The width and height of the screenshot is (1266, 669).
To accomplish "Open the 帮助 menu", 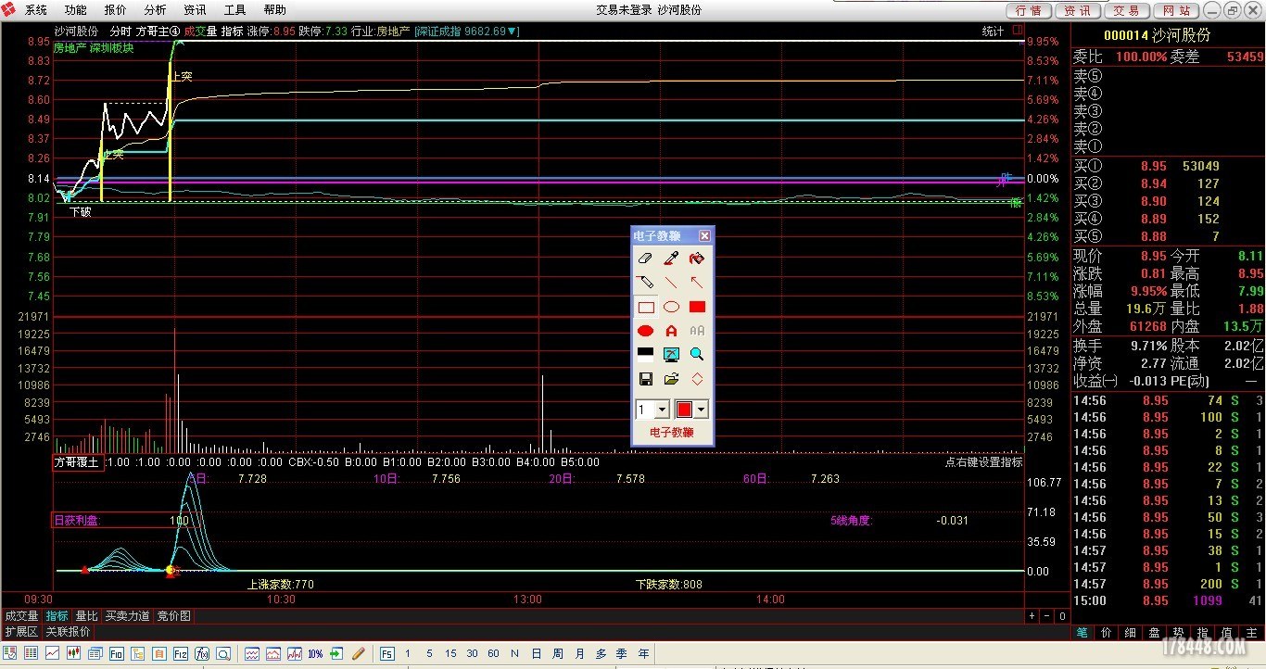I will click(x=275, y=10).
